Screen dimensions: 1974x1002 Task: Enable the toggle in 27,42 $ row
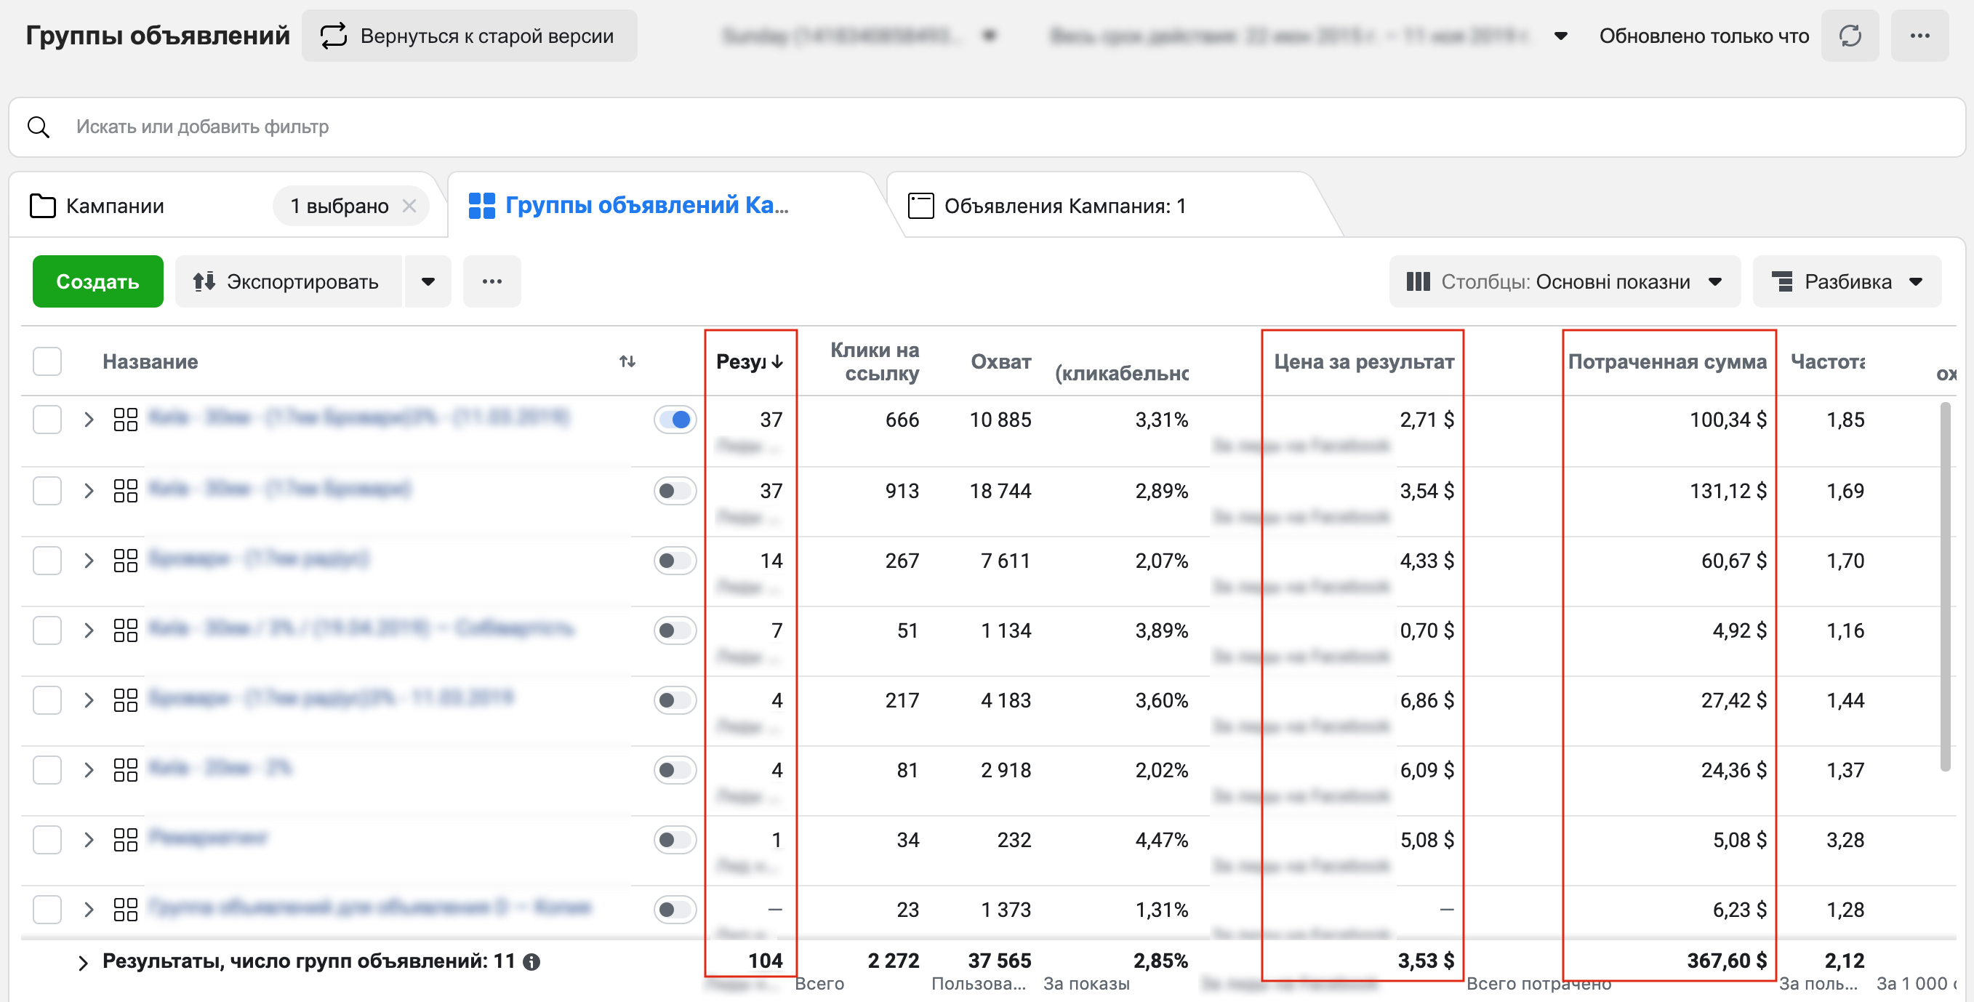pos(675,700)
